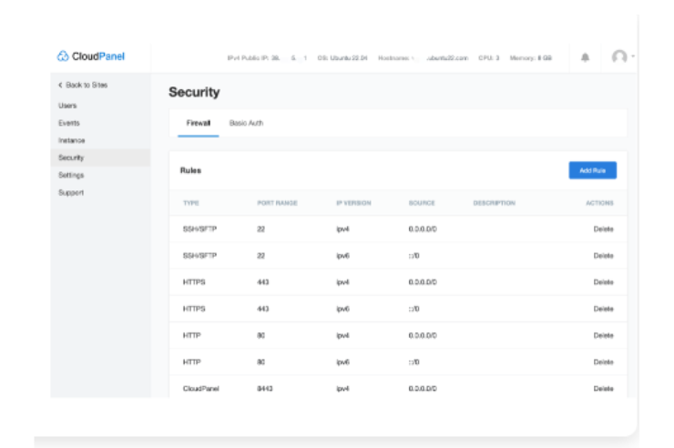Screen dimensions: 674x448
Task: Switch to the Basic Auth tab
Action: [246, 123]
